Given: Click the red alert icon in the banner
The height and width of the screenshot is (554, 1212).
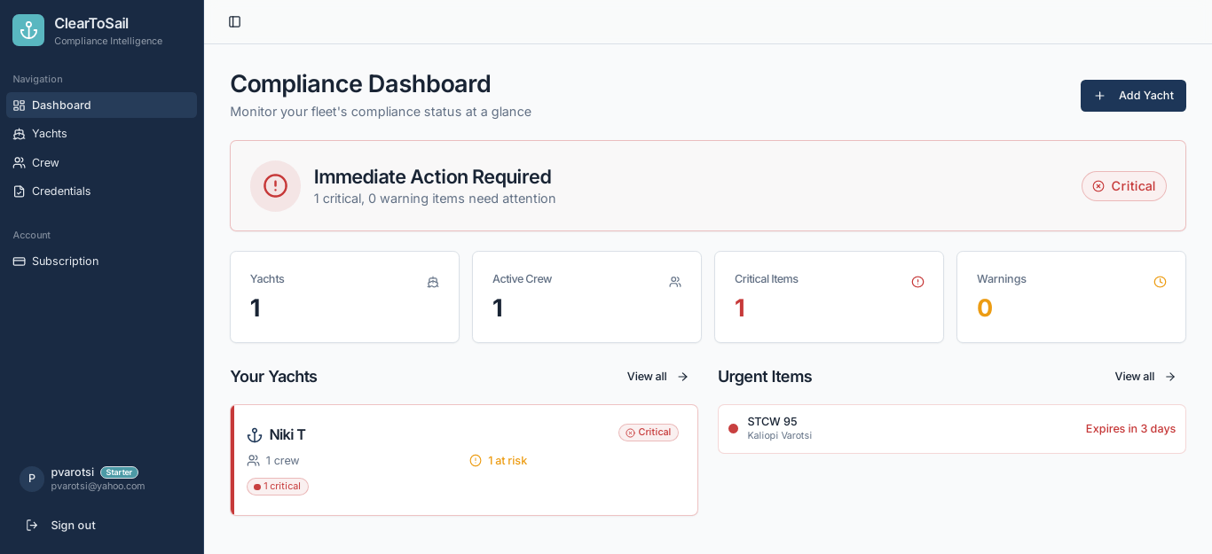Looking at the screenshot, I should point(275,186).
